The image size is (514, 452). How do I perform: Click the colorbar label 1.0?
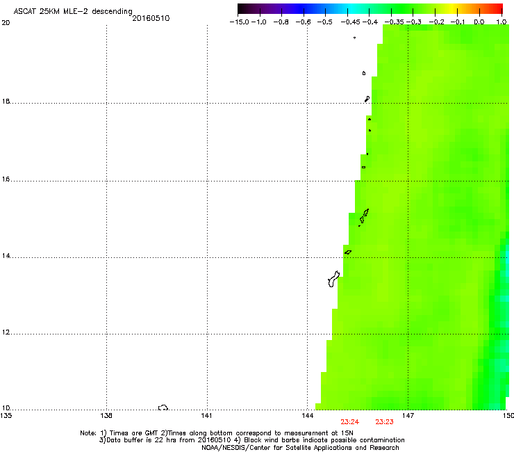[501, 22]
